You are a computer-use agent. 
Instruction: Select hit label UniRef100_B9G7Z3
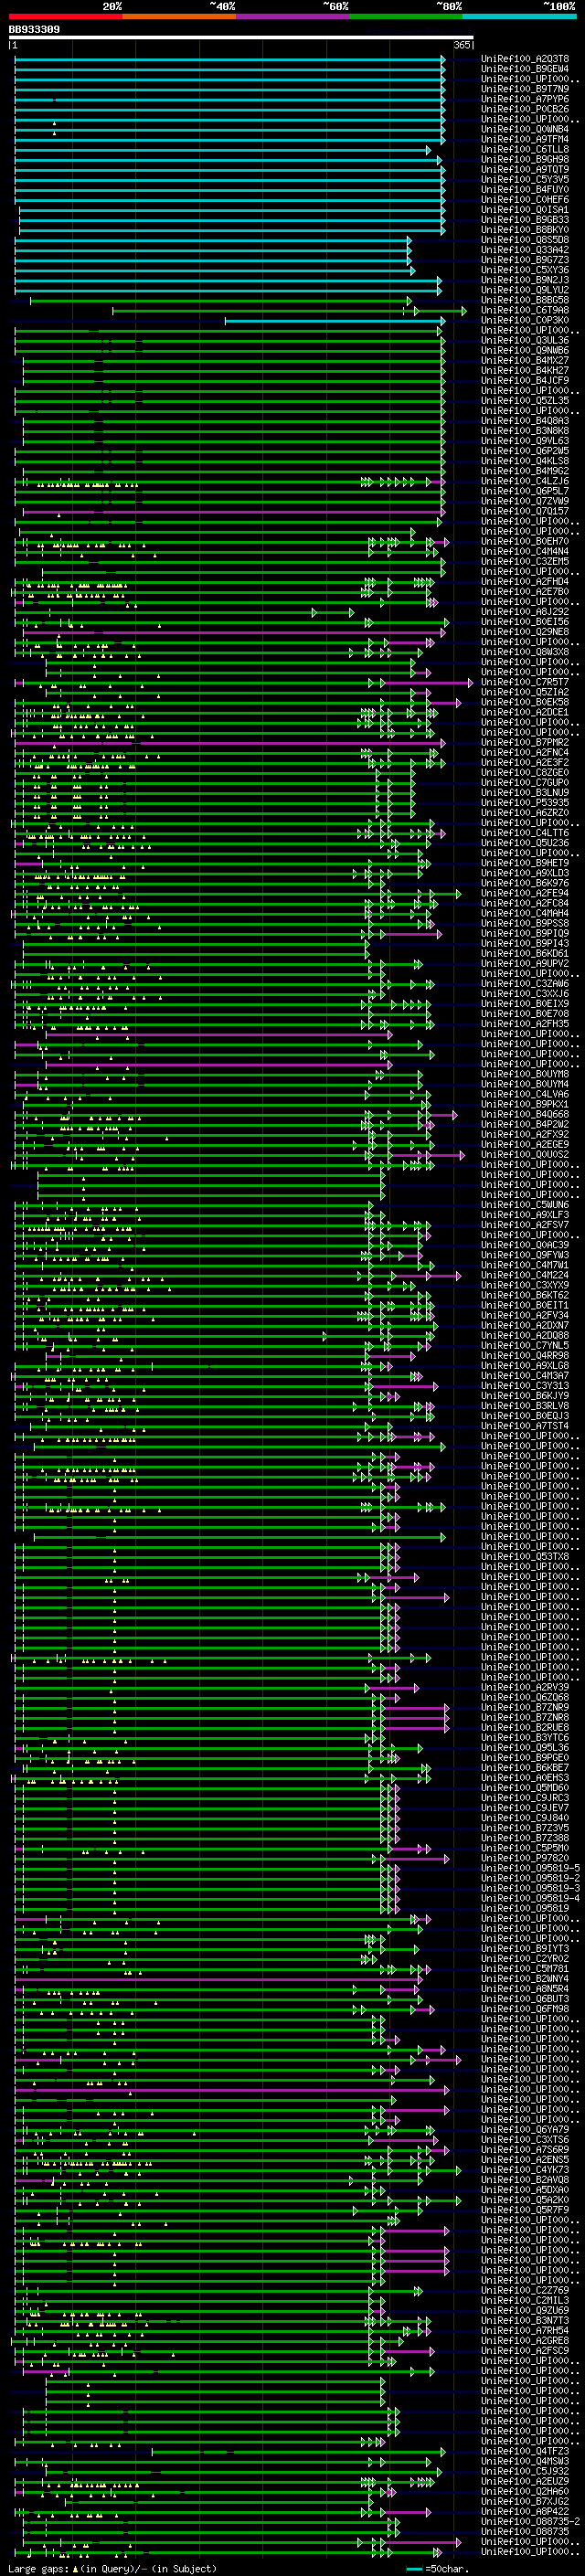pos(525,260)
